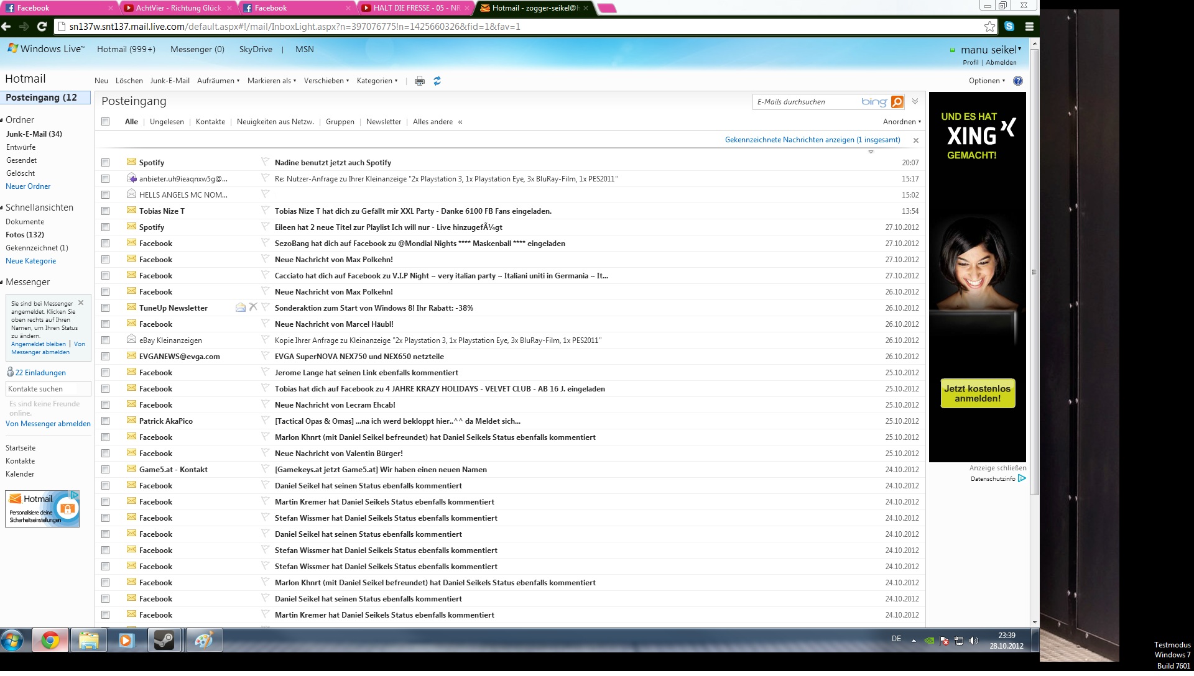Click the envelope icon of EVGANEWS message

131,356
